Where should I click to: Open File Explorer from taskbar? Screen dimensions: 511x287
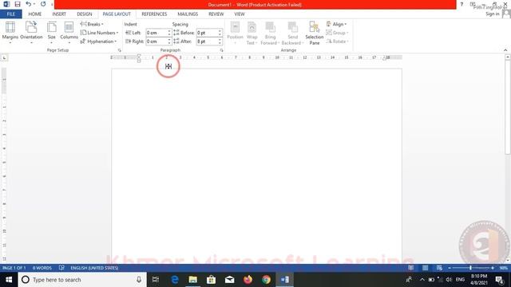(x=193, y=280)
